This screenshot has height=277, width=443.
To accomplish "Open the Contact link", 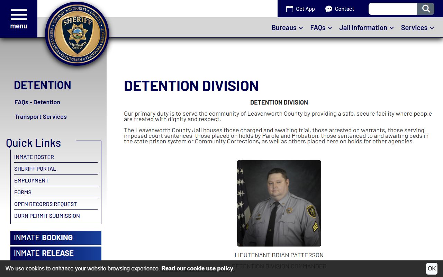I will [340, 9].
